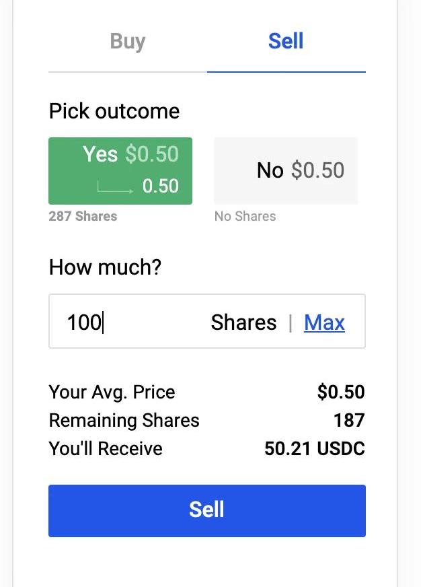Click the 0.50 value beside the arrow

coord(161,186)
